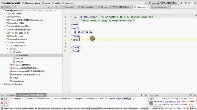Click the nodejs_wwwroot breadcrumb

tap(11, 3)
